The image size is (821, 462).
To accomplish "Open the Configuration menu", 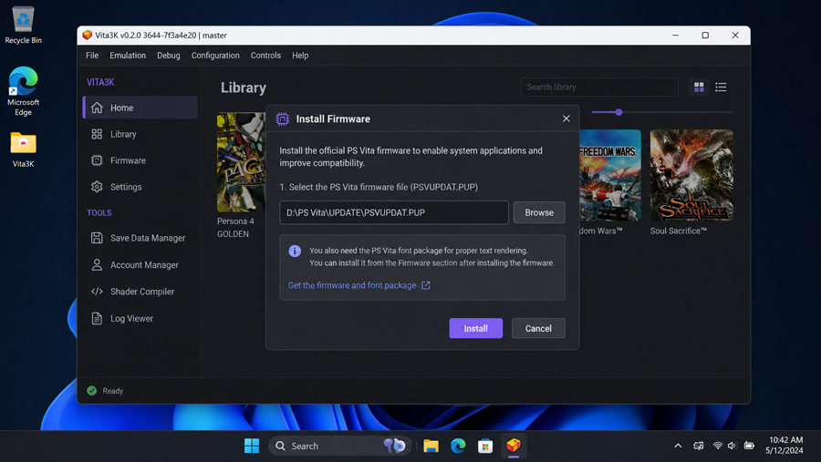I will 215,56.
